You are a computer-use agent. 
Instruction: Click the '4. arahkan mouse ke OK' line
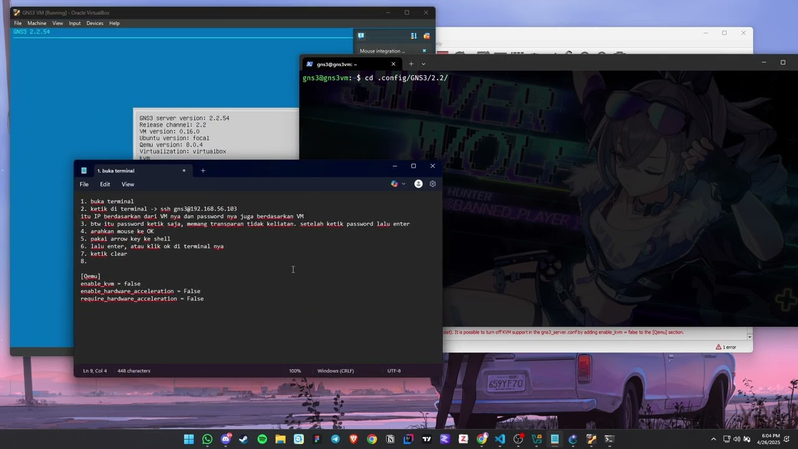(x=117, y=231)
